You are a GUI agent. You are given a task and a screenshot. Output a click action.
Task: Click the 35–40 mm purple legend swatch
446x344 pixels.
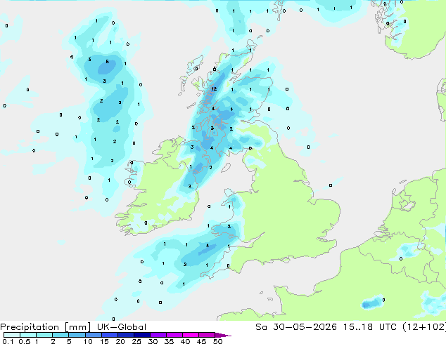[x=174, y=335]
